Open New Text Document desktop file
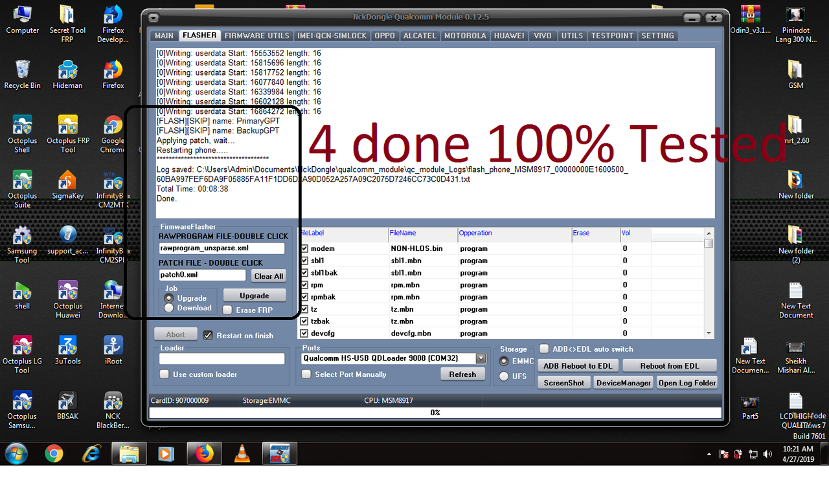 (x=796, y=299)
